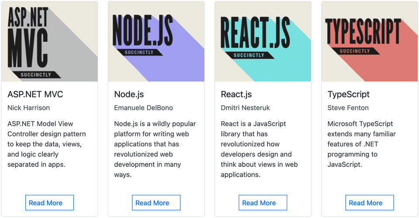Click the ASP.NET MVC card title
Screen dimensions: 419x218
pos(35,94)
